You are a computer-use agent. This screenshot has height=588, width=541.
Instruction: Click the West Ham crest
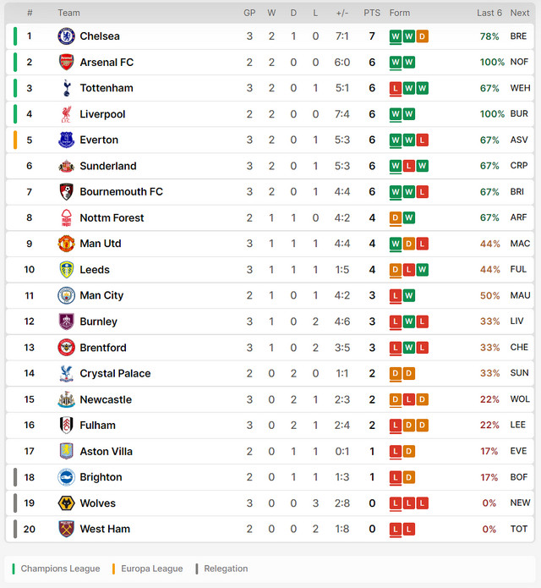tap(66, 529)
